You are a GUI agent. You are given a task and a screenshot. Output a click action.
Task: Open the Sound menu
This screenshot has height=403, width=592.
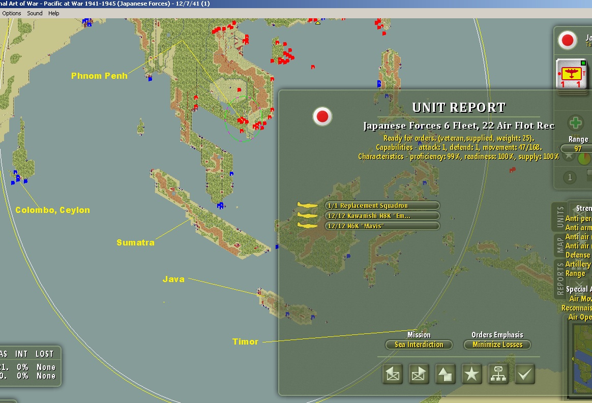click(x=35, y=13)
